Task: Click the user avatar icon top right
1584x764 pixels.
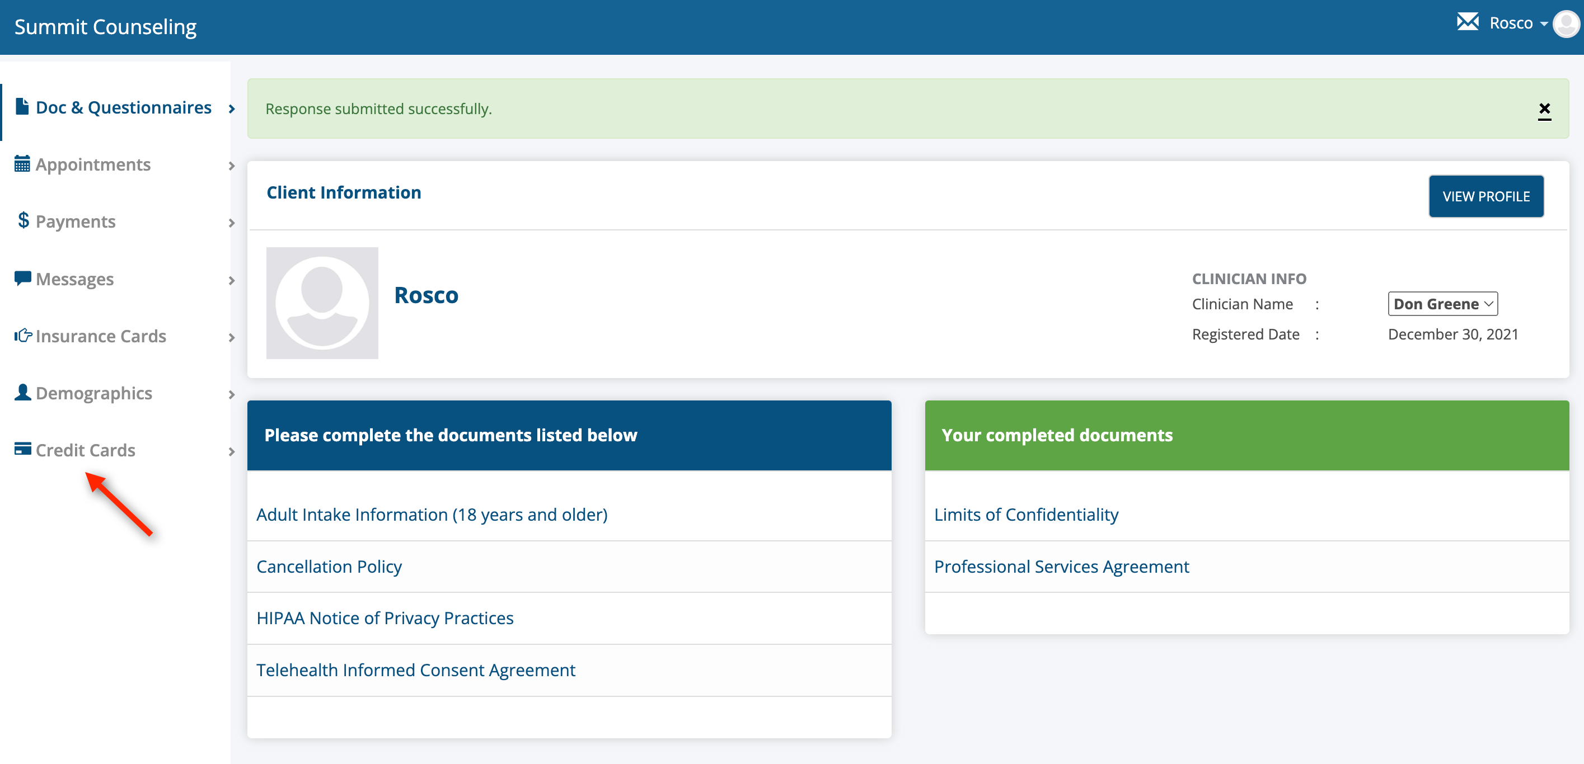Action: pyautogui.click(x=1566, y=25)
